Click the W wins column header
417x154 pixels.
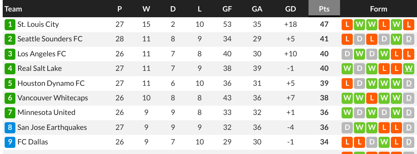(x=146, y=9)
